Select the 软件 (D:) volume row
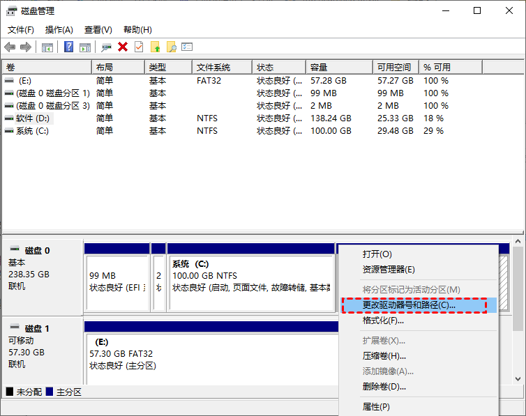The image size is (526, 416). 33,118
